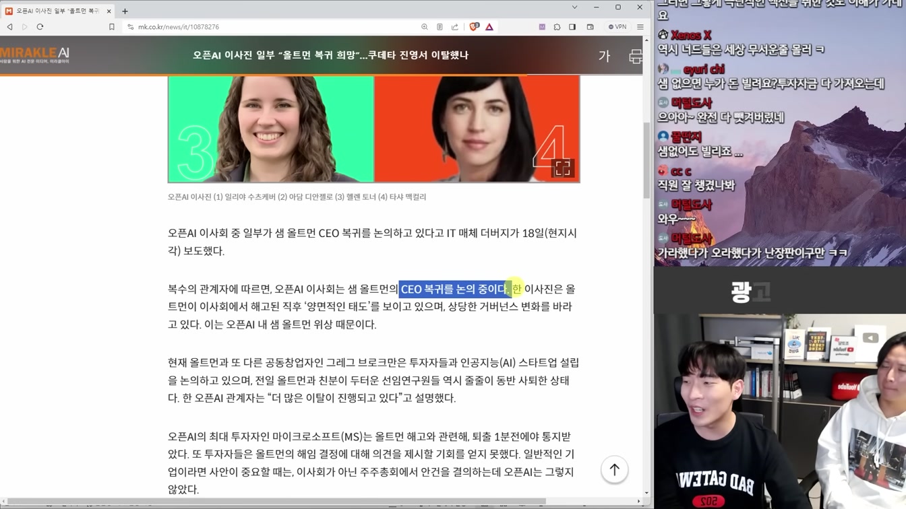Click the 광고 label above webcam

(750, 292)
